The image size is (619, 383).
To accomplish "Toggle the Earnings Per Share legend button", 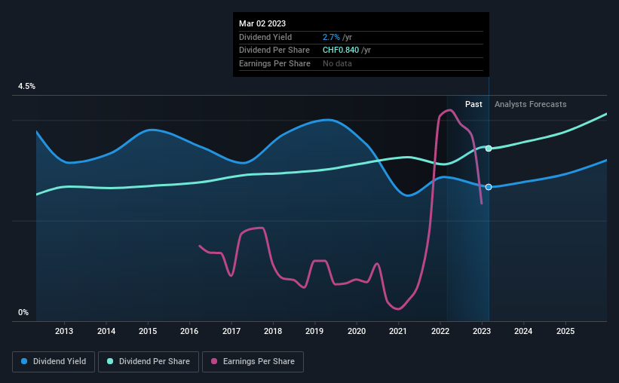I will point(253,362).
